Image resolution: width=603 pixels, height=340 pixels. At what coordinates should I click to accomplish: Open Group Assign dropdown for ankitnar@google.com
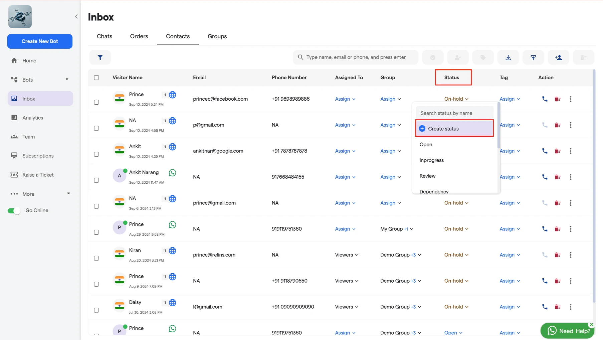tap(390, 151)
